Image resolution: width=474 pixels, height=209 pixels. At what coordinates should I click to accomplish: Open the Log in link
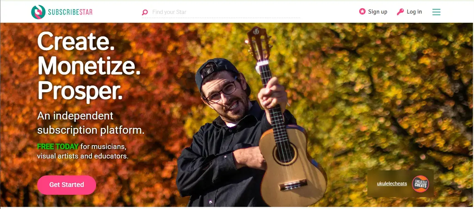pyautogui.click(x=414, y=12)
